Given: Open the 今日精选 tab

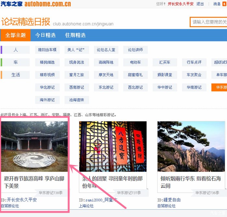Looking at the screenshot, I should 45,35.
